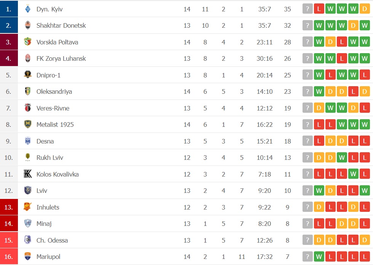
Task: Click the Oleksandriya team crest
Action: point(27,91)
